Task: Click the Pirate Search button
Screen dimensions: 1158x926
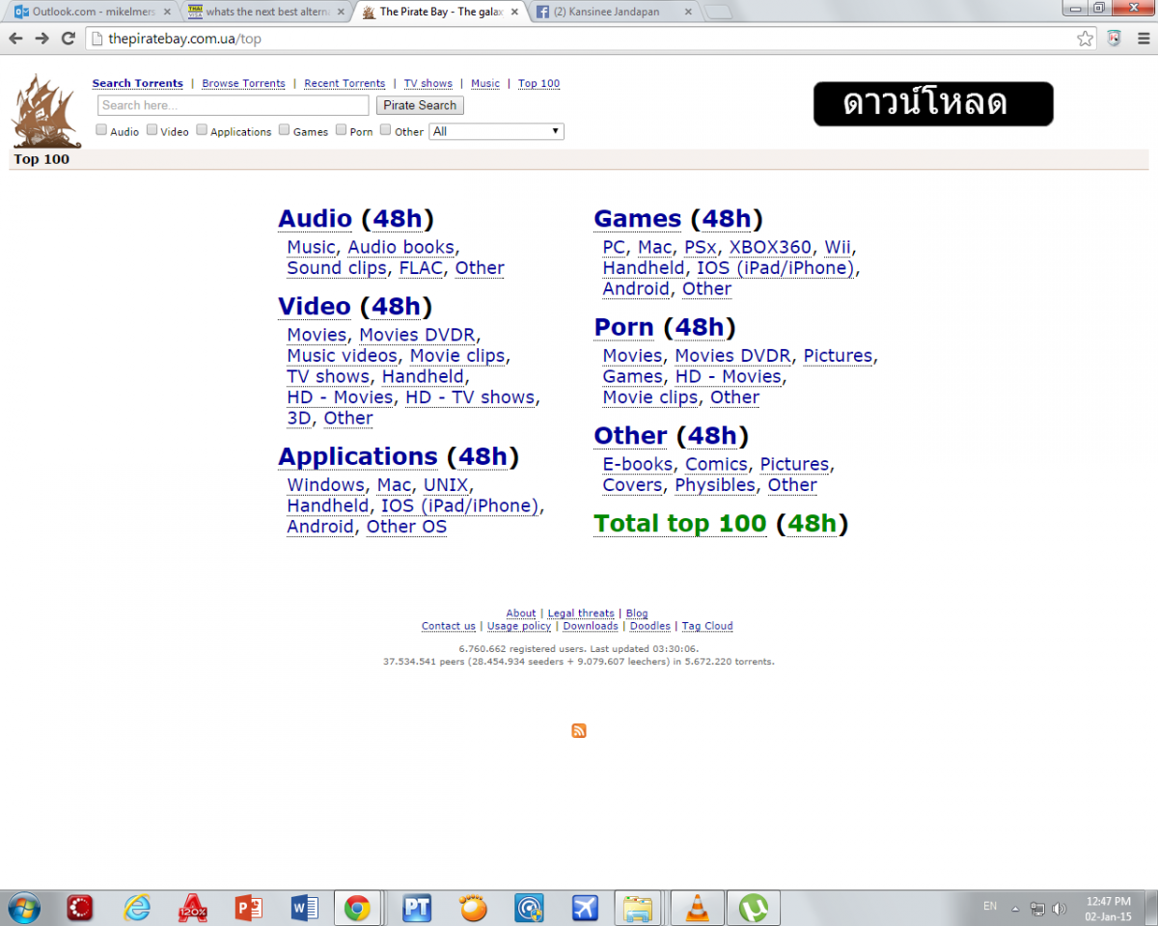Action: tap(420, 105)
